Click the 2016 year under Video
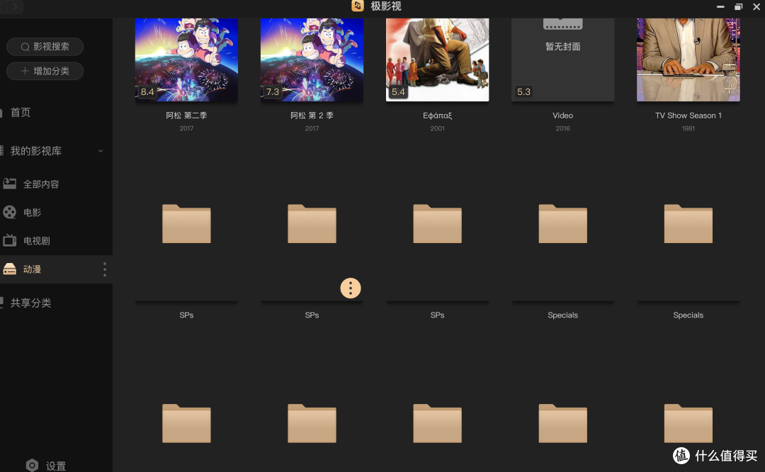 coord(562,128)
